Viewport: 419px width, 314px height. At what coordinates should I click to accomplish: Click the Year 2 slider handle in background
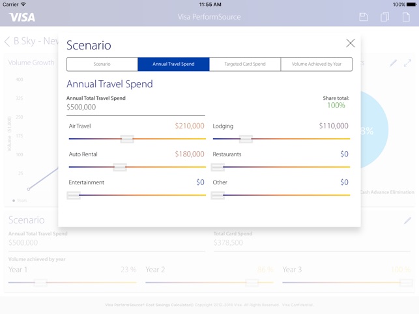coord(252,283)
